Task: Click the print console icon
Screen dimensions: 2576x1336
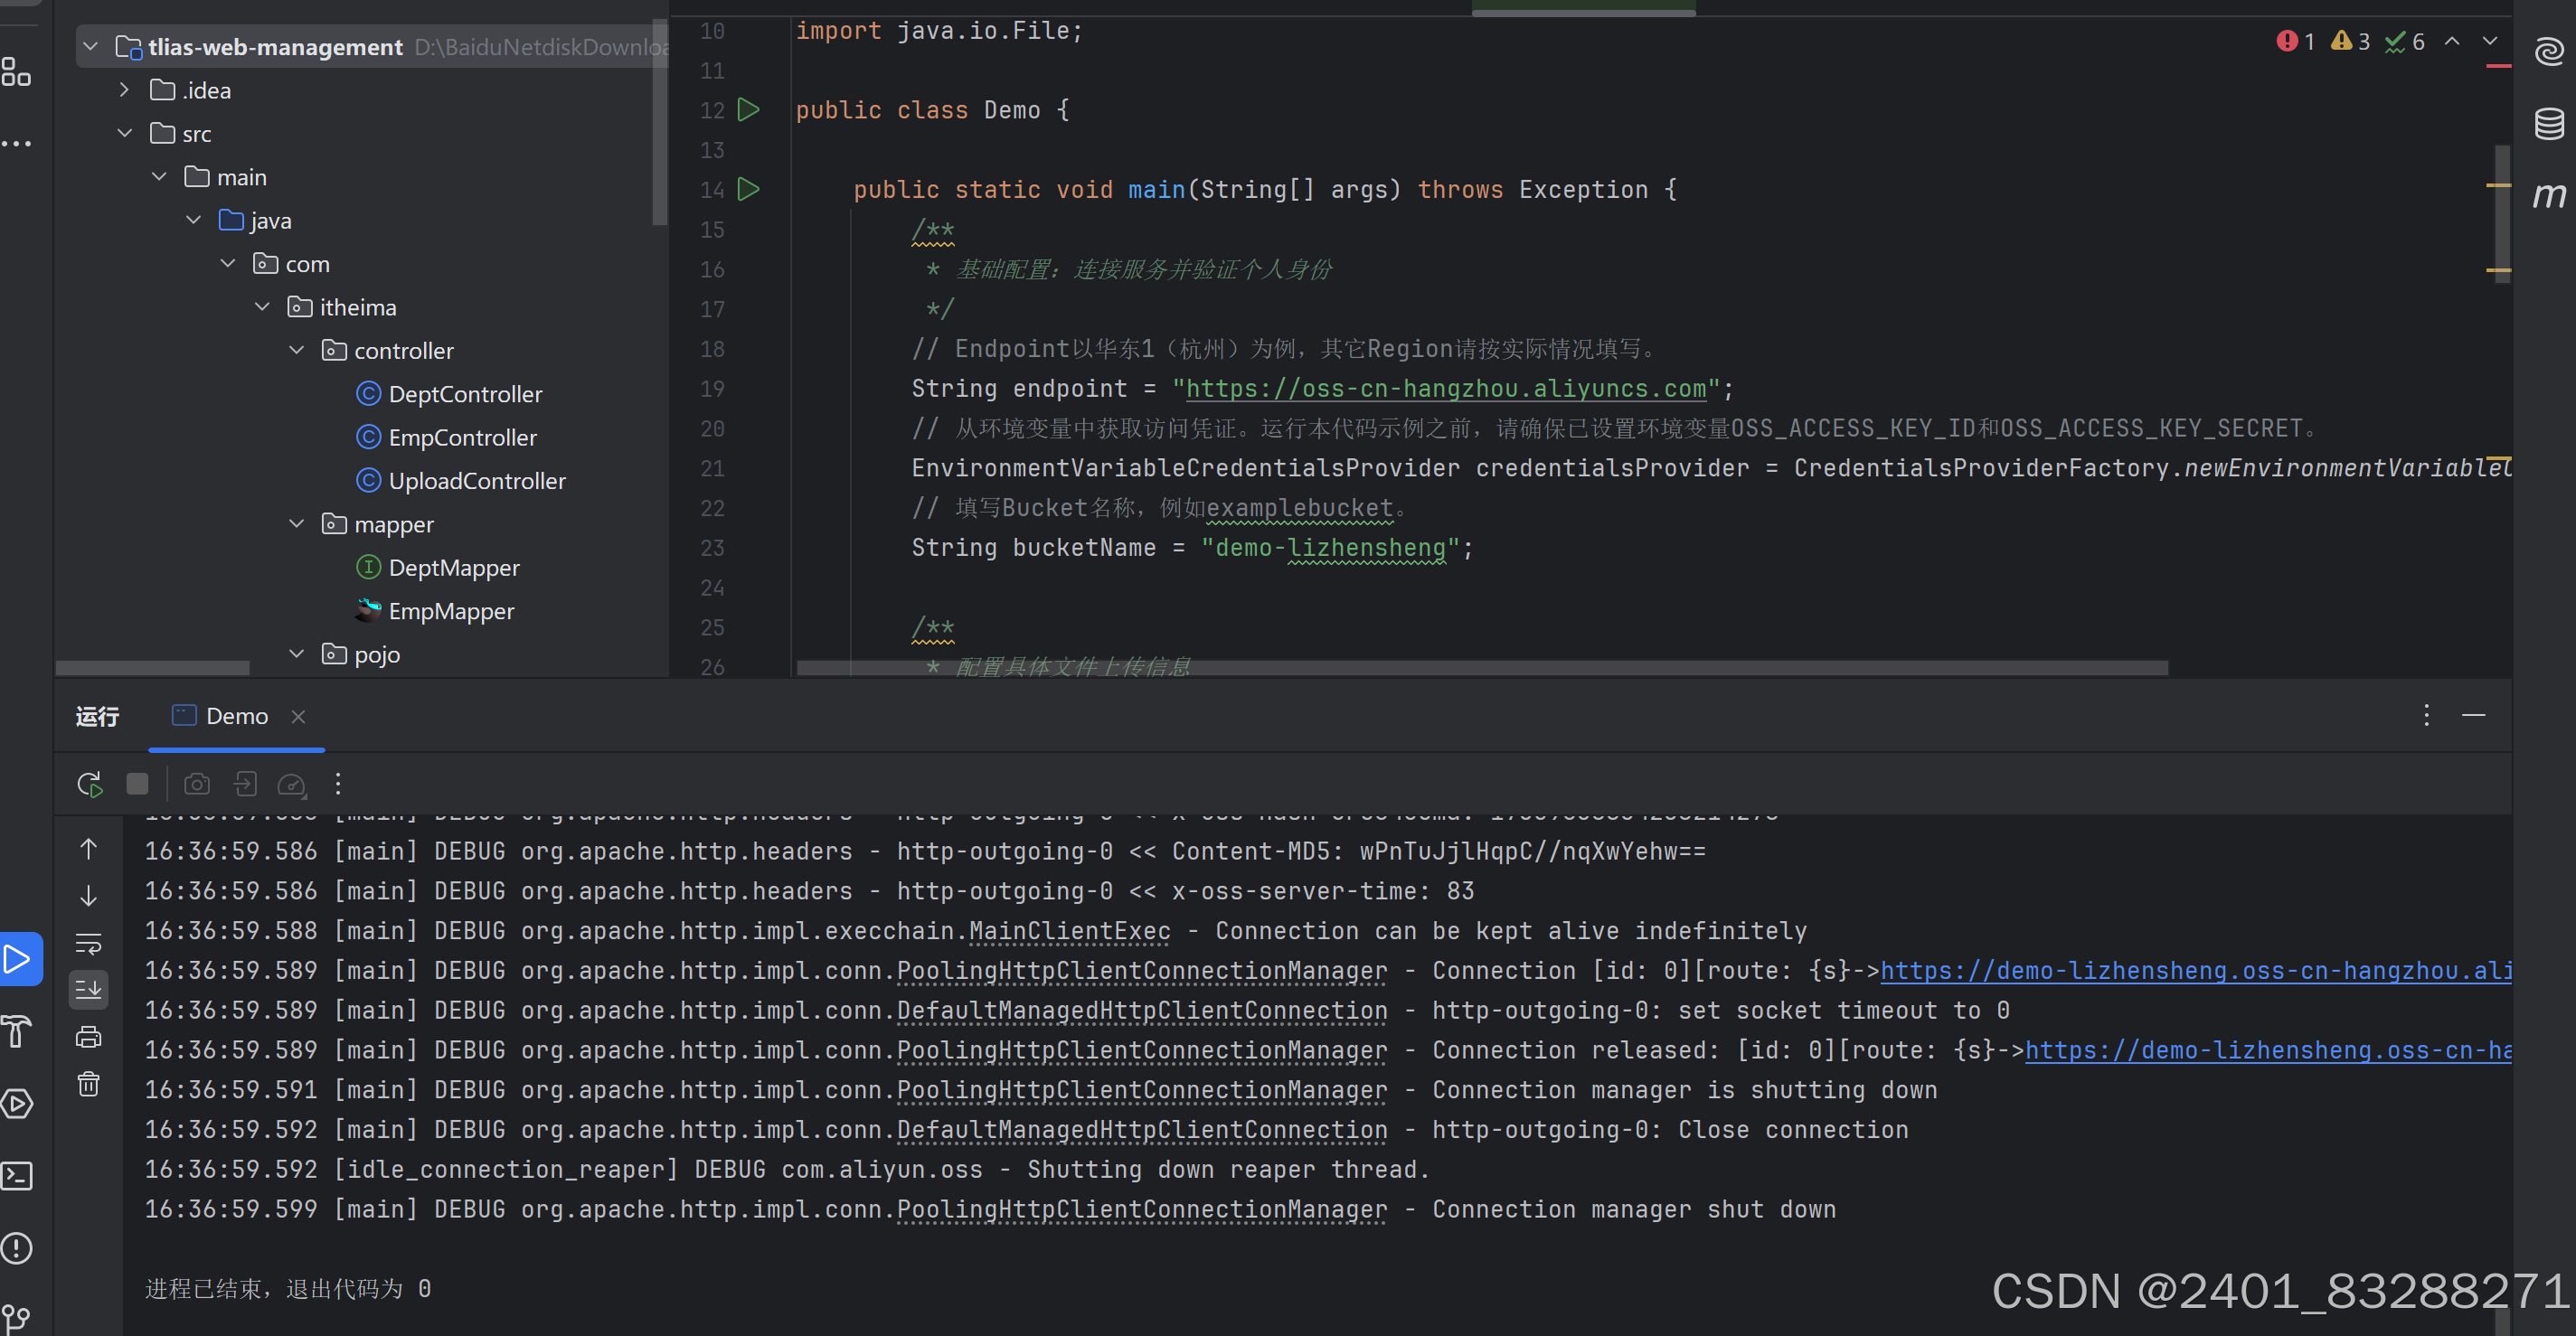Action: tap(88, 1037)
